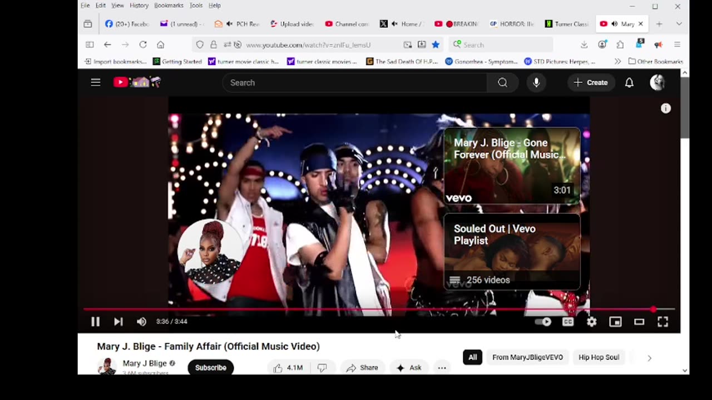Toggle the Firefox sidebar icon

point(90,44)
